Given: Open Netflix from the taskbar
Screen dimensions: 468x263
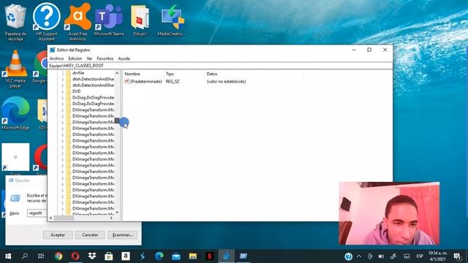Looking at the screenshot, I should pos(210,256).
